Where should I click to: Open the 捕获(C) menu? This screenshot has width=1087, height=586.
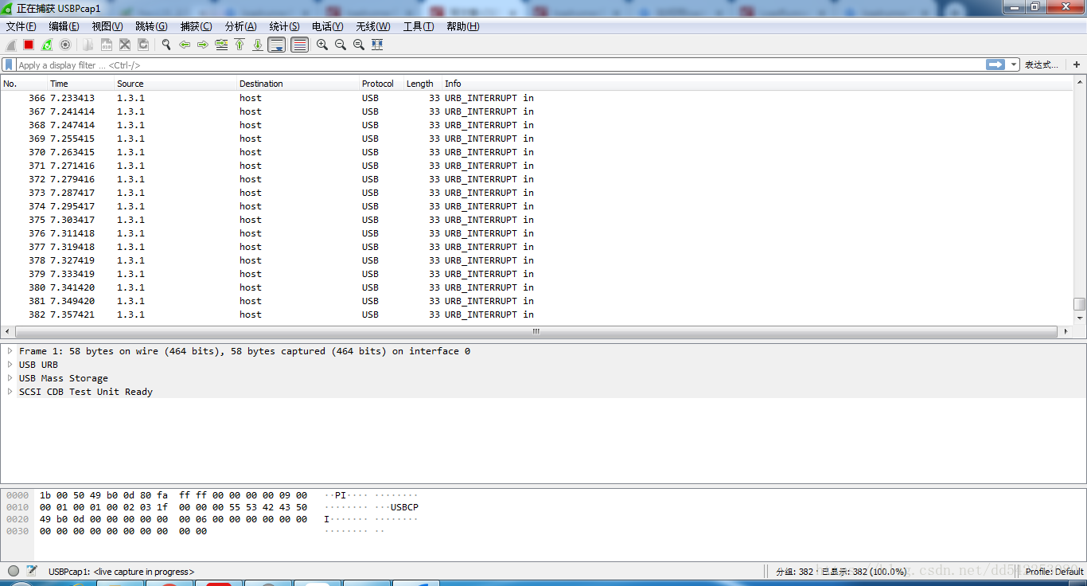tap(196, 26)
